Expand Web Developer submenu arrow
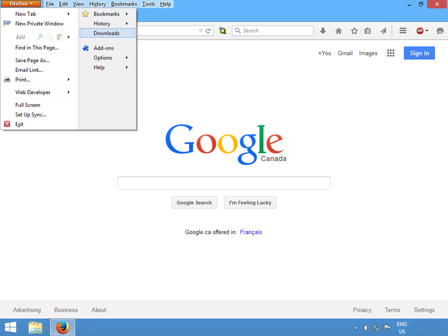 coord(68,92)
